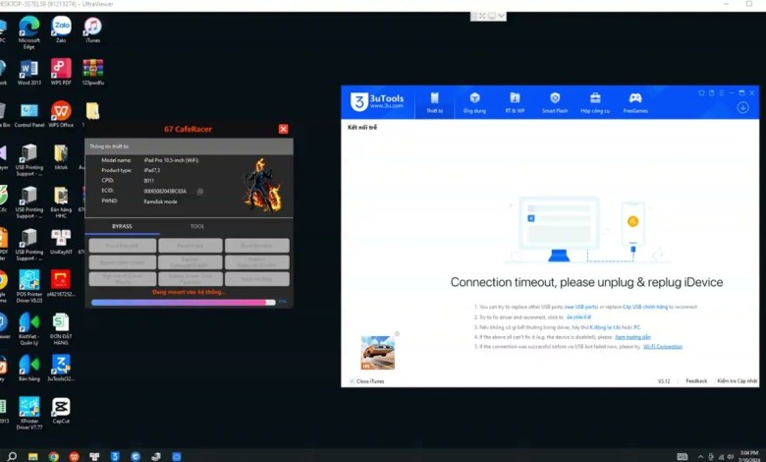Open the Zalo desktop shortcut
This screenshot has height=462, width=766.
pos(61,28)
